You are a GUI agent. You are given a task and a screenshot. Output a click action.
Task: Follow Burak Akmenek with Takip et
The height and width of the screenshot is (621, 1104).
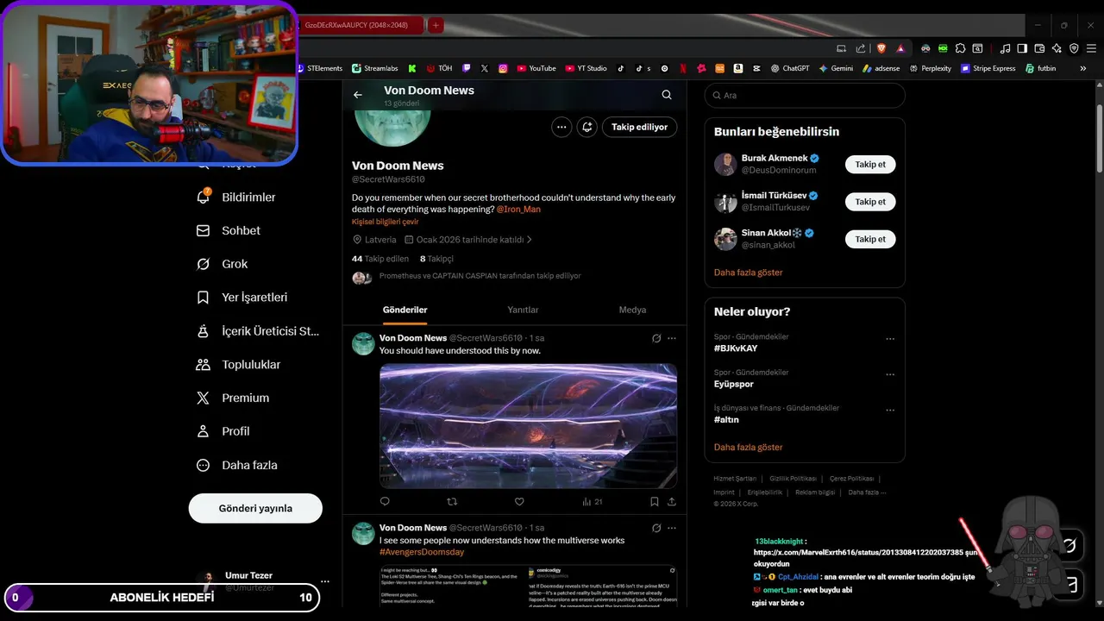pyautogui.click(x=870, y=164)
